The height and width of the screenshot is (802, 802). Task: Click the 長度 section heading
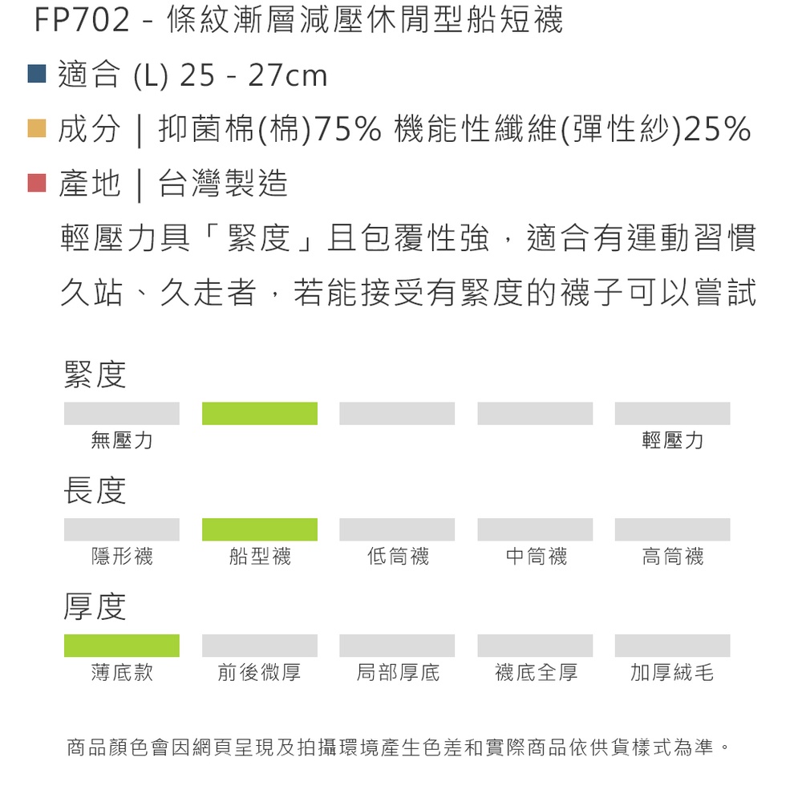point(95,491)
